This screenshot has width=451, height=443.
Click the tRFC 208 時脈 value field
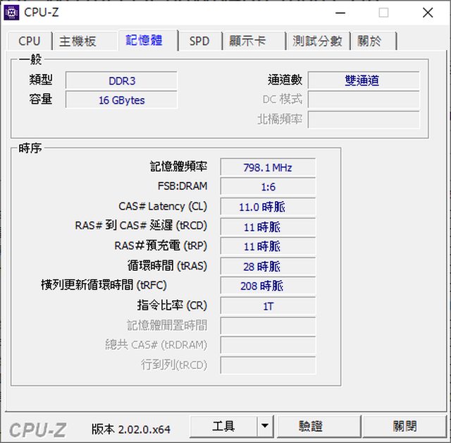[268, 286]
